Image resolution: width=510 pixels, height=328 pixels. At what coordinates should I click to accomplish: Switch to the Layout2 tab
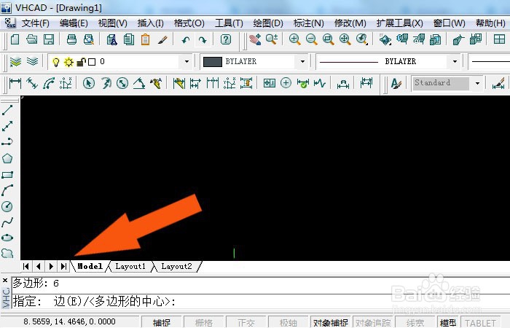[x=176, y=266]
